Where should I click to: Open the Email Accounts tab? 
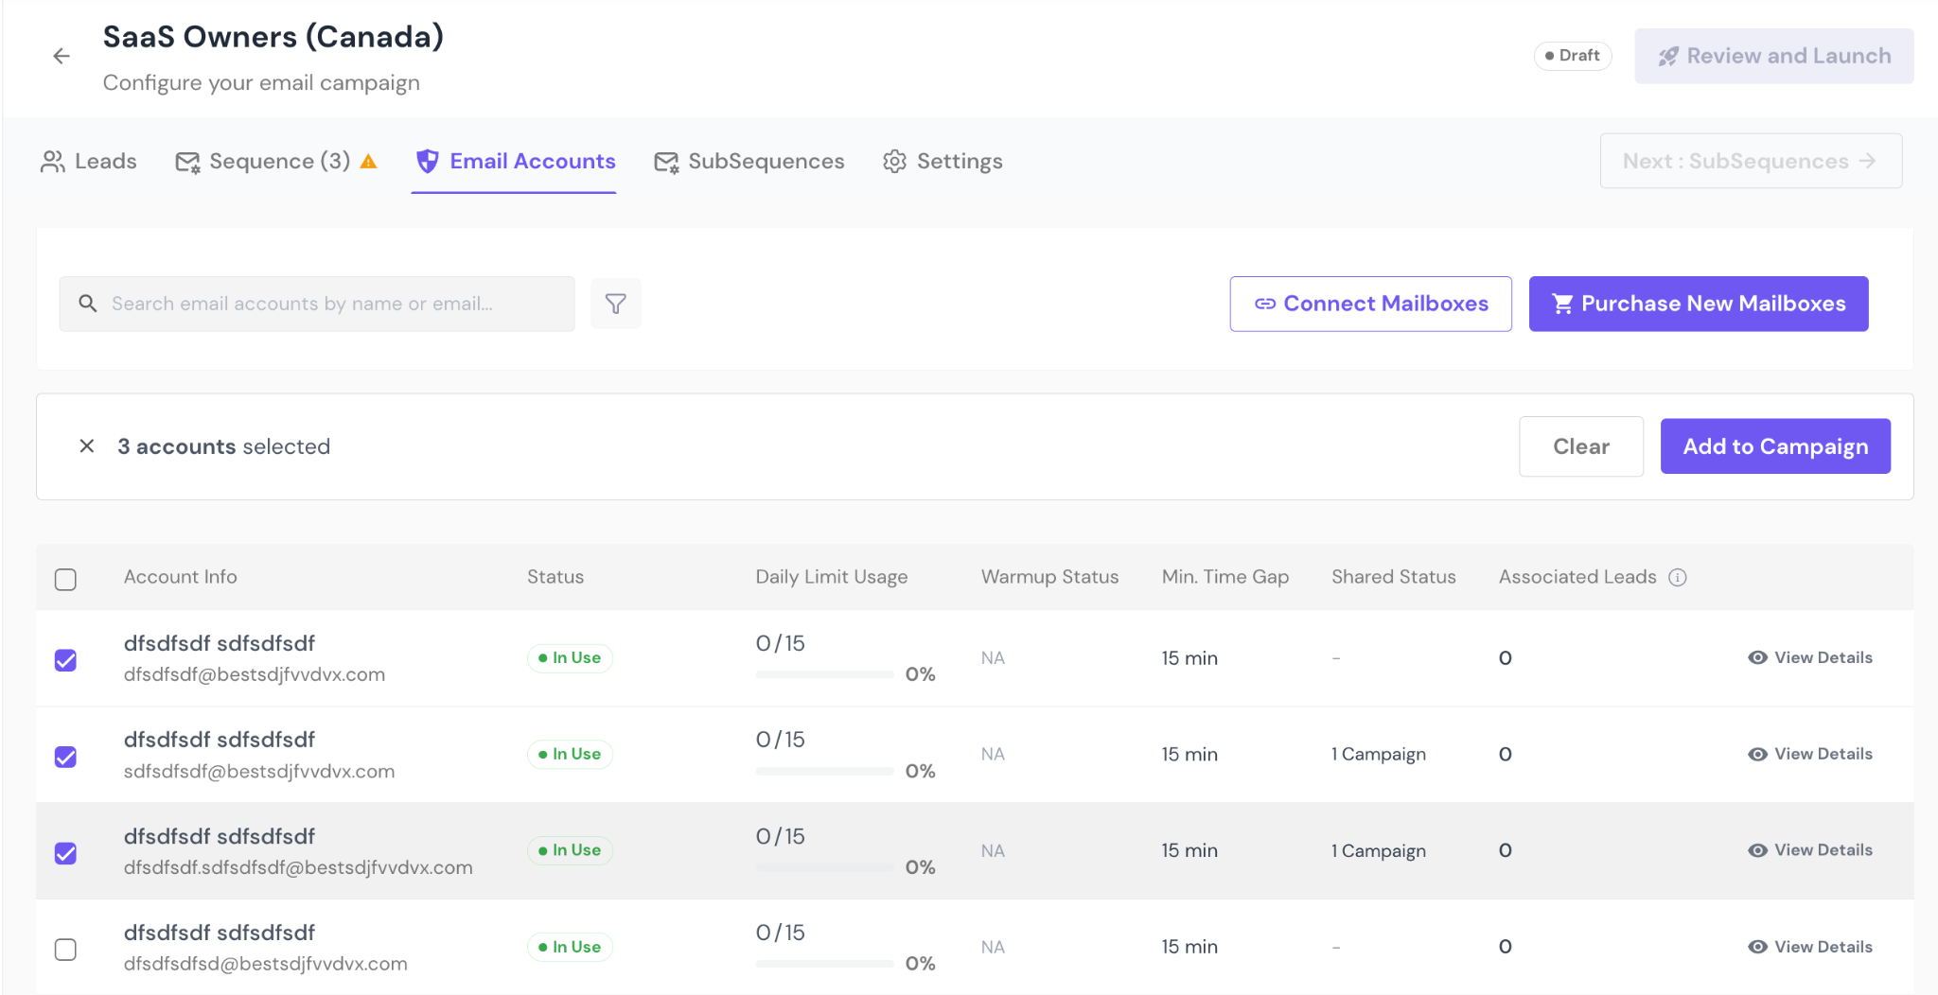click(x=516, y=162)
